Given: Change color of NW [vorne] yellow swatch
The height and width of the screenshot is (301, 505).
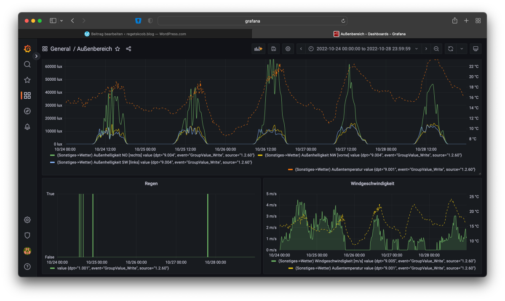Looking at the screenshot, I should coord(260,155).
